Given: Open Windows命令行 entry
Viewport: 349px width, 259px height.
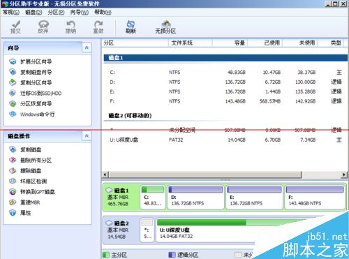Looking at the screenshot, I should [x=32, y=114].
